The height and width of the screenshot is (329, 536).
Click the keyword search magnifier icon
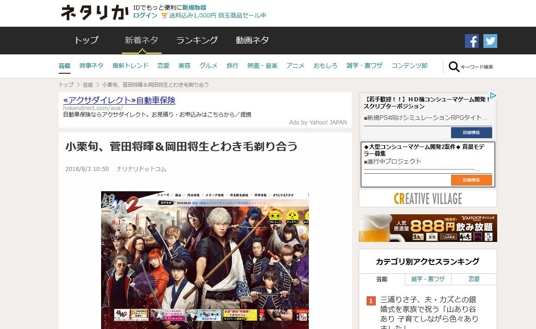(454, 66)
